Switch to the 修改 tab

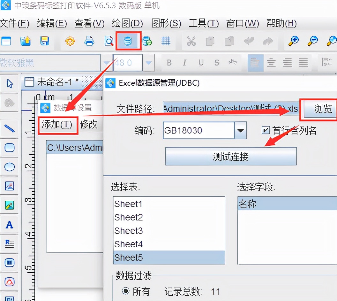tap(89, 125)
